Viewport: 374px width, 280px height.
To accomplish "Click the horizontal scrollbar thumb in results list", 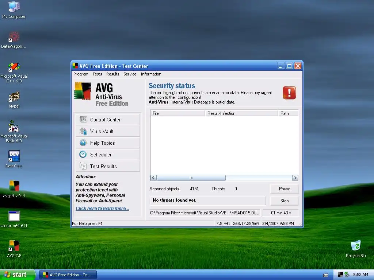I will (191, 178).
